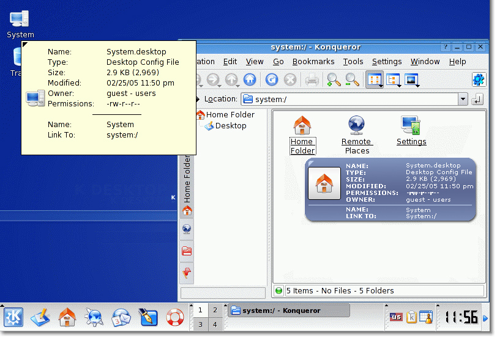Switch to virtual desktop 4

215,325
